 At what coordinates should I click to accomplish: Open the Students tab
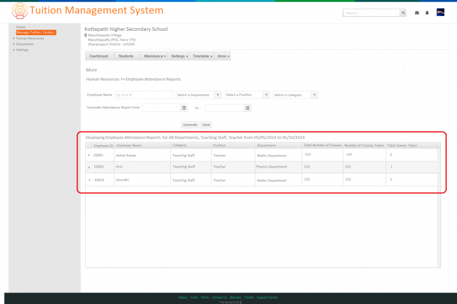point(126,56)
